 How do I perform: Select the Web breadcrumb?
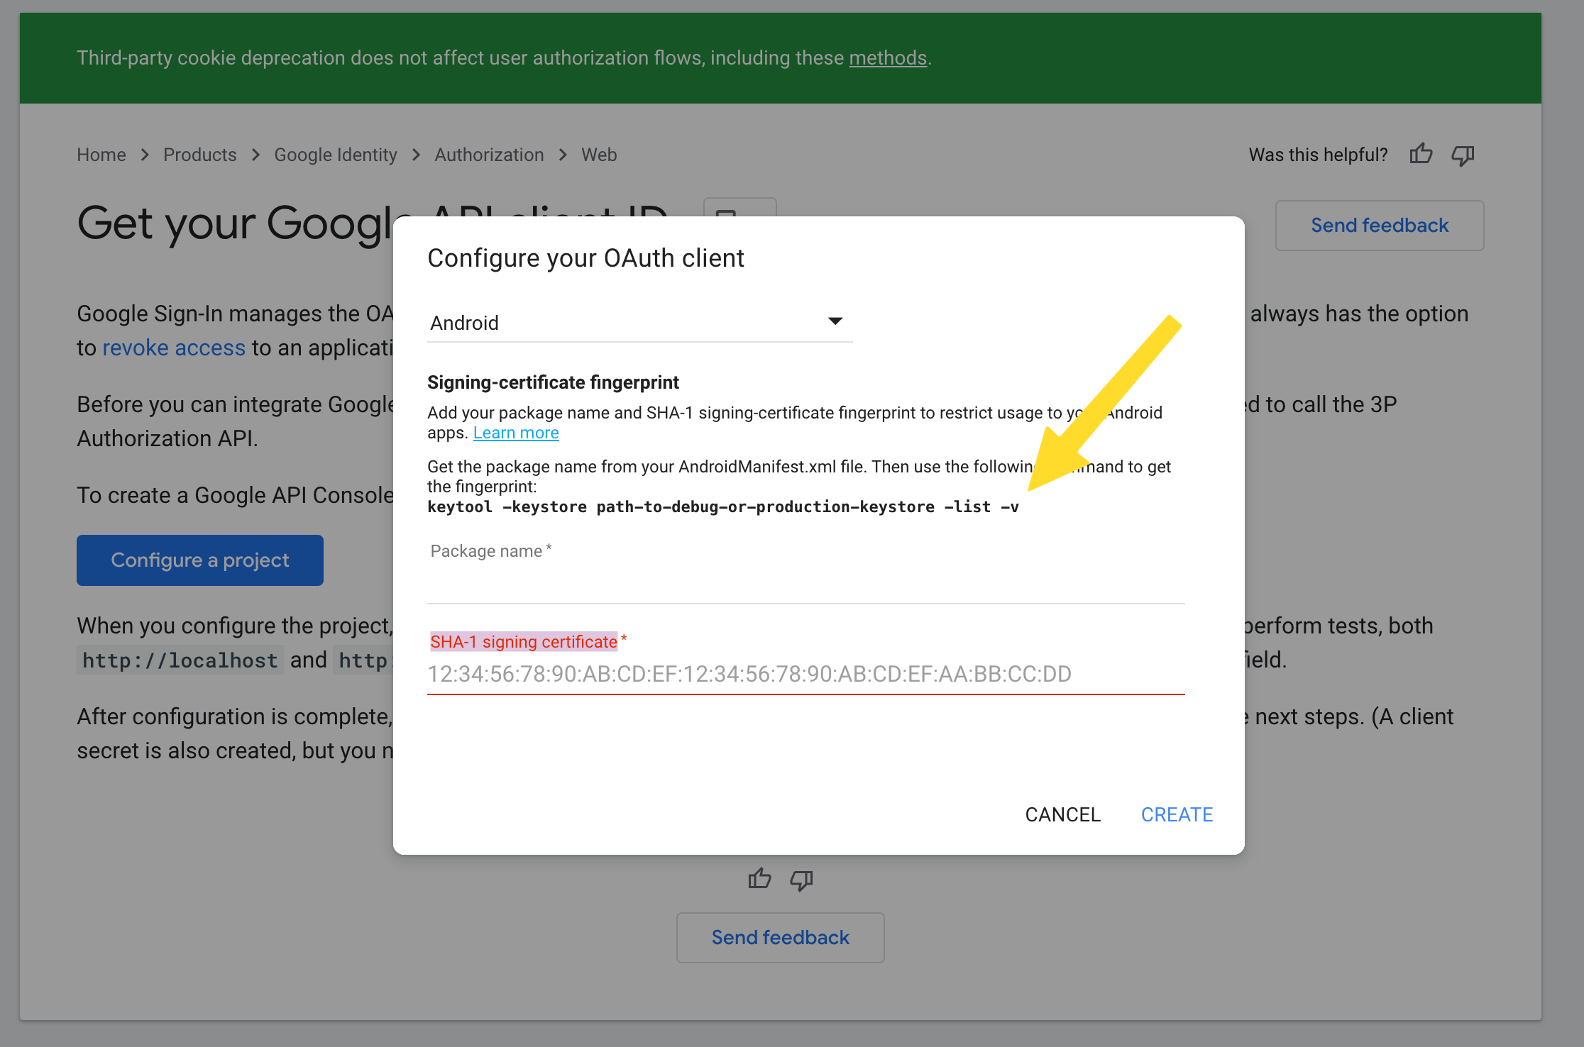click(599, 155)
